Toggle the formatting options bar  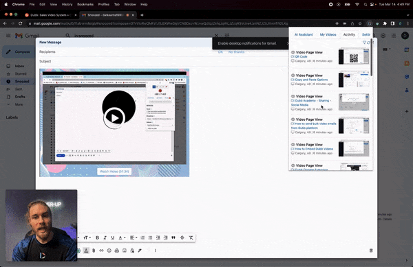point(86,251)
